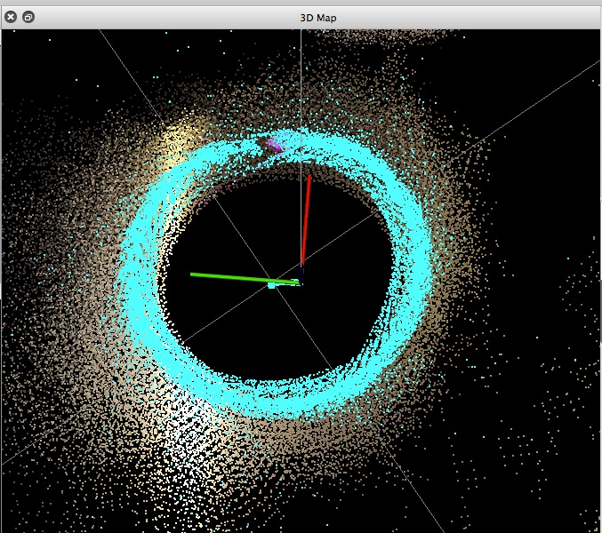This screenshot has height=533, width=602.
Task: Click the tip of the red axis
Action: coord(309,178)
